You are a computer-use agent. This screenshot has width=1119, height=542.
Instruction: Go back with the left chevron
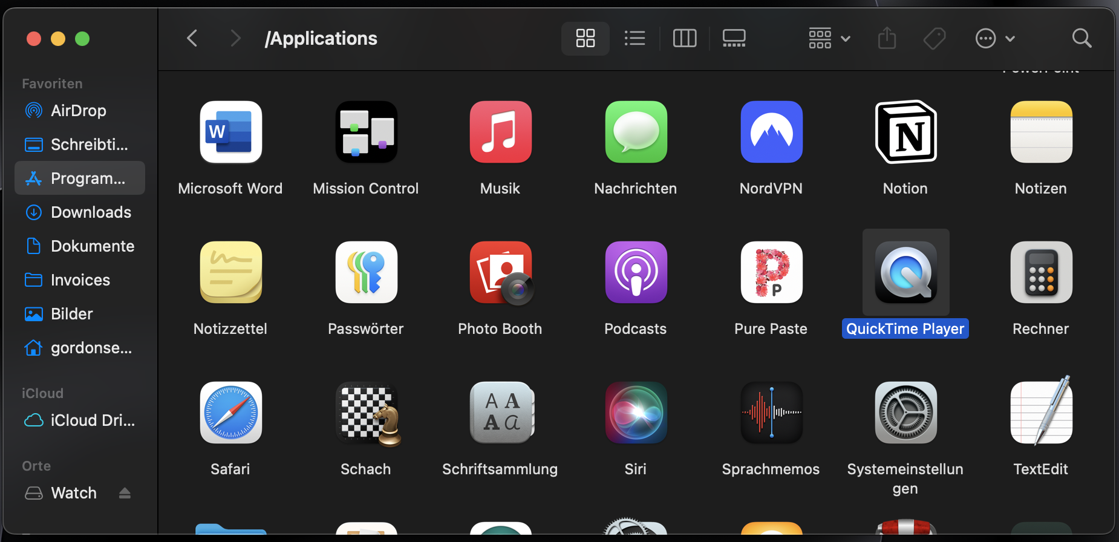(x=192, y=39)
